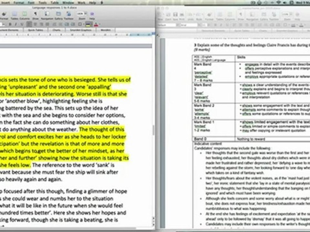310x232 pixels.
Task: Toggle Bold in Language responses window
Action: (x=10, y=24)
